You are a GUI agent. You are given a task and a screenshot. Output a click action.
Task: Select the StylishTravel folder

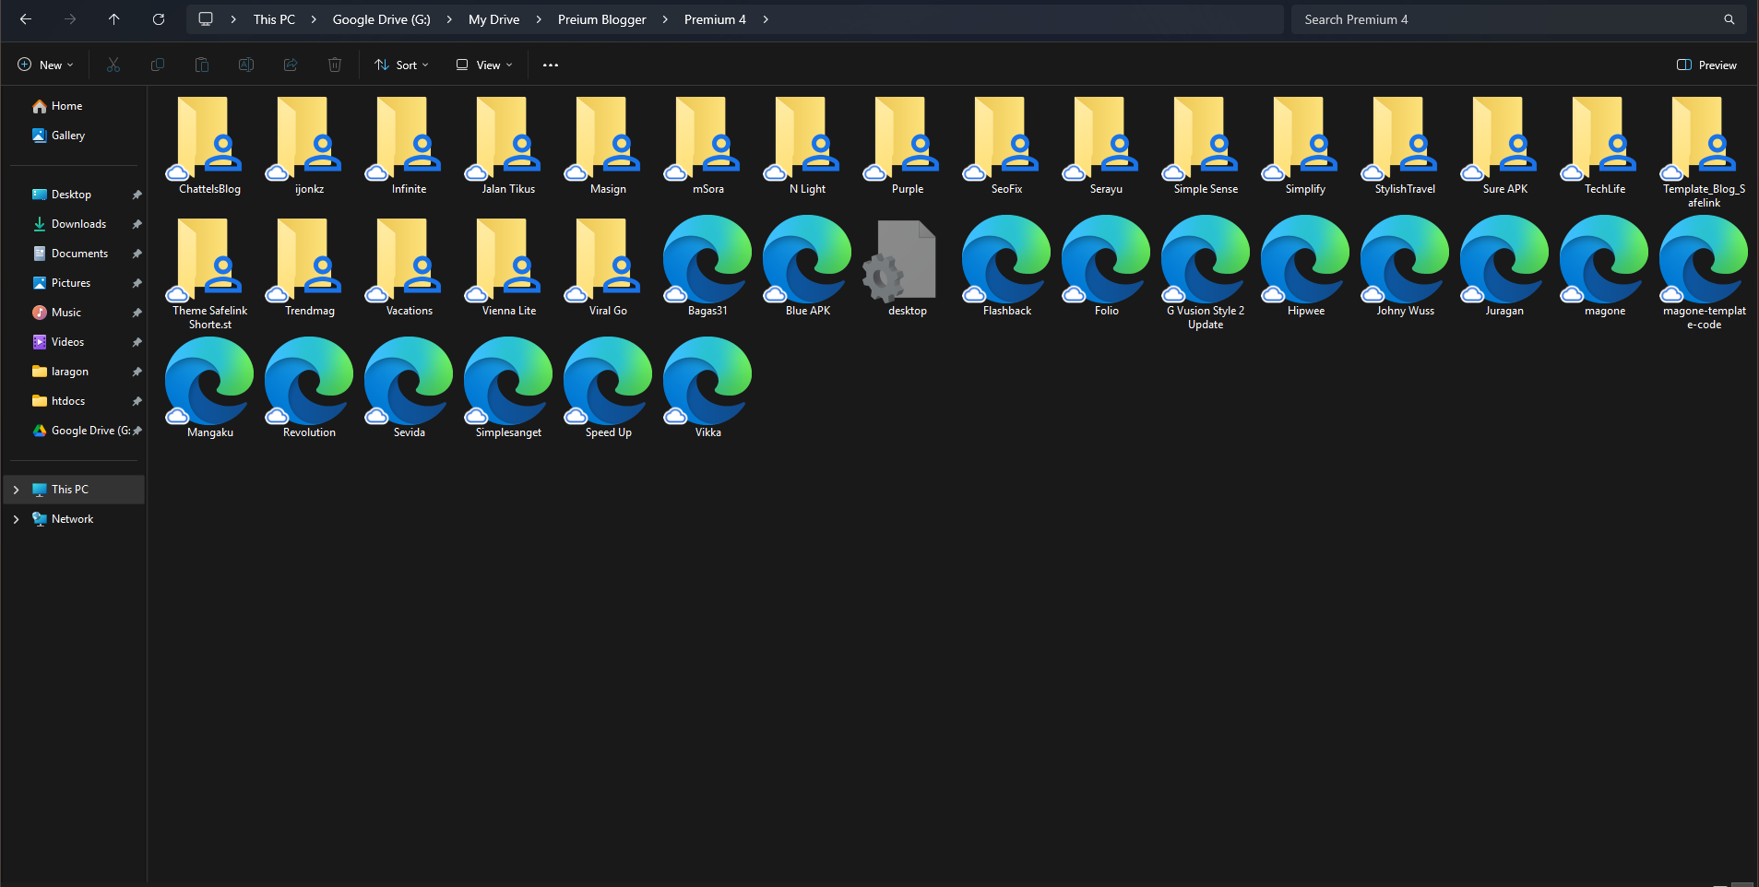pos(1405,146)
